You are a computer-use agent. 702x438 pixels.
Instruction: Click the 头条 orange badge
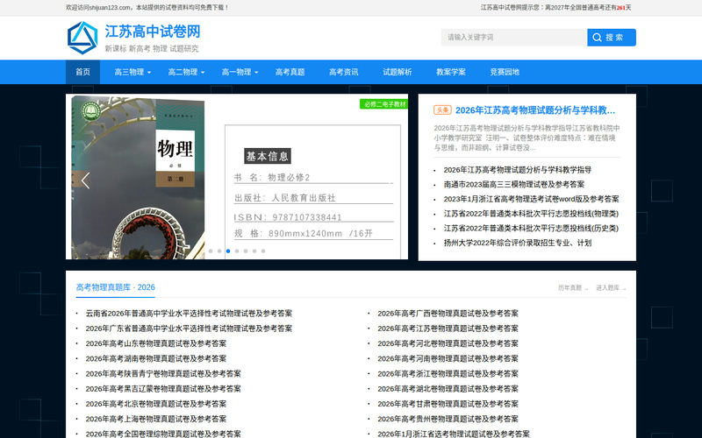[442, 110]
